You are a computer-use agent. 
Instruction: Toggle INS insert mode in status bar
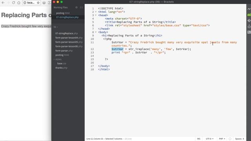pos(198,139)
